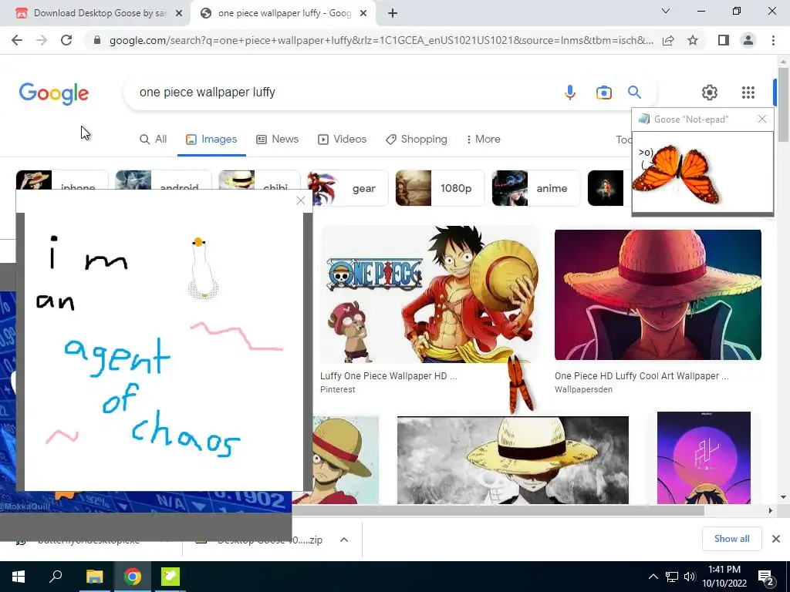Image resolution: width=790 pixels, height=592 pixels.
Task: Expand the More search options menu
Action: tap(483, 140)
